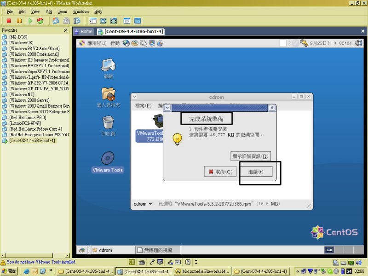Screen dimensions: 368x276
Task: Show the VM summary view icon
Action: pyautogui.click(x=127, y=21)
